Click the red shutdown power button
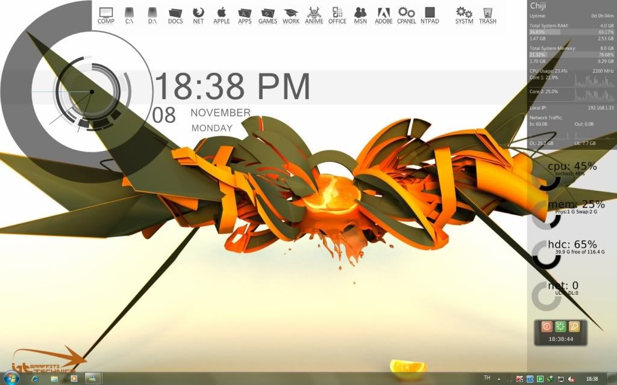617x385 pixels. click(547, 326)
